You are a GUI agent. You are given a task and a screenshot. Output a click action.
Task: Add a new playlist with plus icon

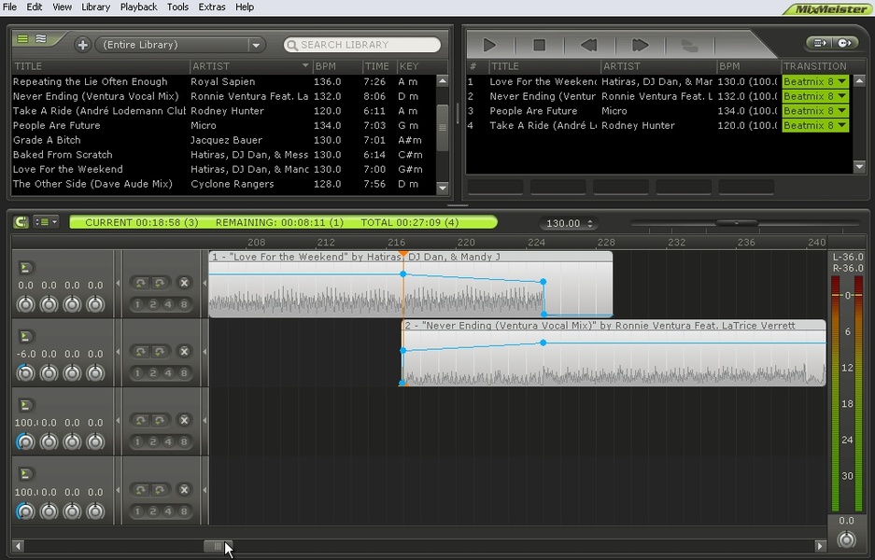tap(82, 45)
